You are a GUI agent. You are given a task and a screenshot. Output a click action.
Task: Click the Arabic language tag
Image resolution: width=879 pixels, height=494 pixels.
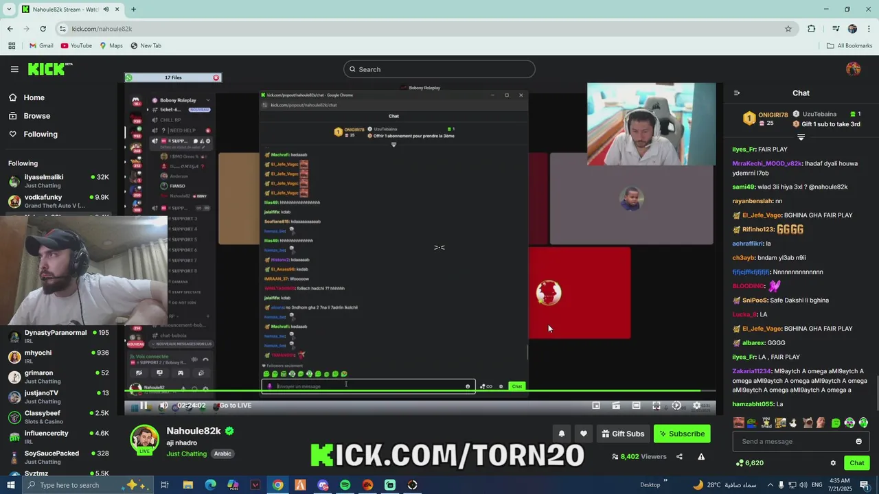[x=222, y=454]
